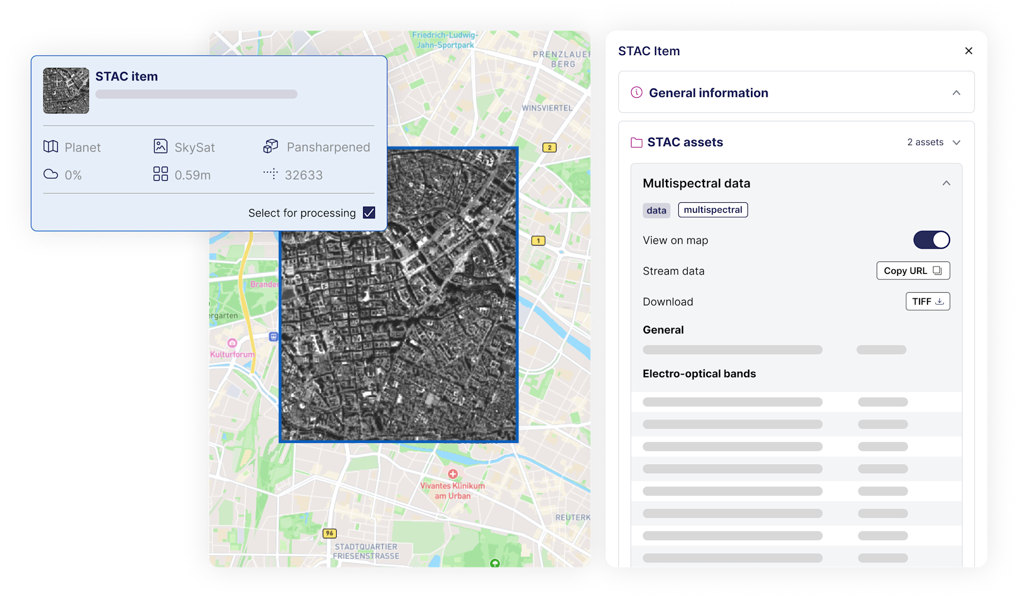Uncheck the Select for processing checkbox
1018x598 pixels.
click(369, 213)
